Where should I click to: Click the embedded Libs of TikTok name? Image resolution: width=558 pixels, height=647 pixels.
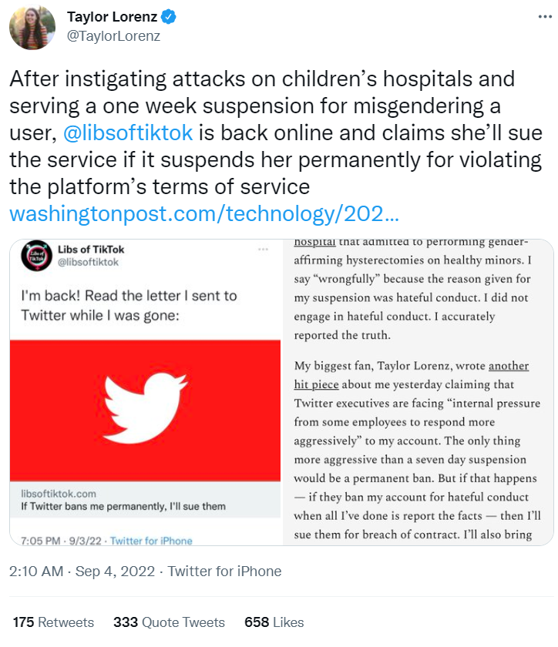point(91,250)
